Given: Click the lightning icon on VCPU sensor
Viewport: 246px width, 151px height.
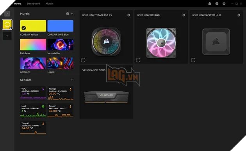Looking at the screenshot, I should (43, 89).
